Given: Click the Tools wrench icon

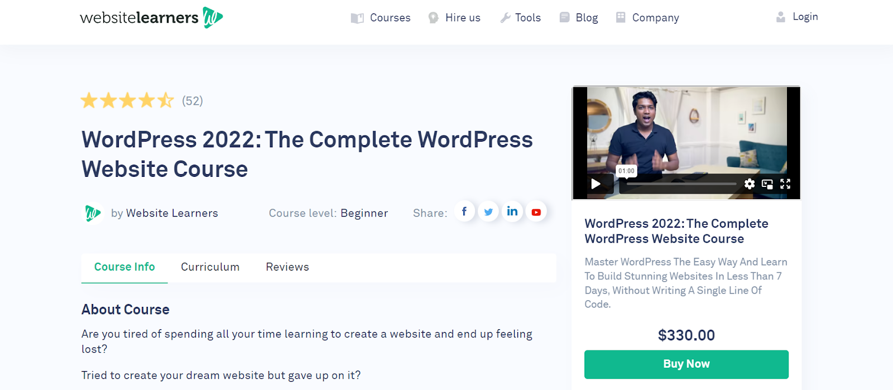Looking at the screenshot, I should (505, 18).
